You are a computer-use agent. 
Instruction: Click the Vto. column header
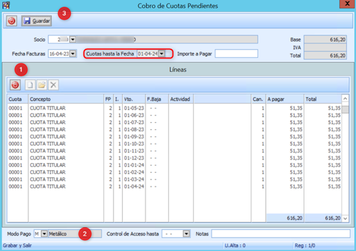pos(134,99)
